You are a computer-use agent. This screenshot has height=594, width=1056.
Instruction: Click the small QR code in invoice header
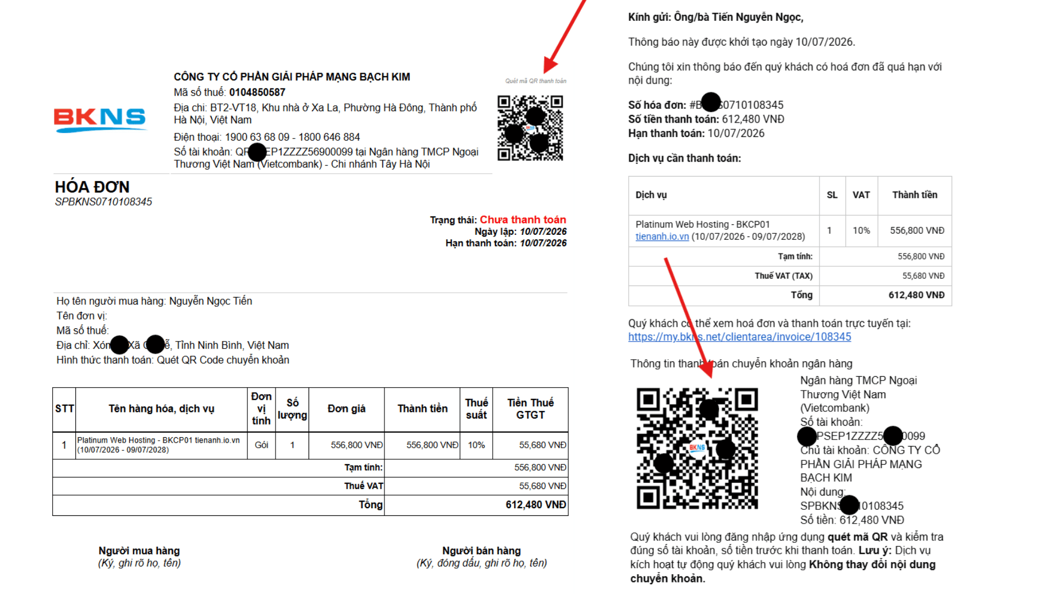tap(530, 128)
